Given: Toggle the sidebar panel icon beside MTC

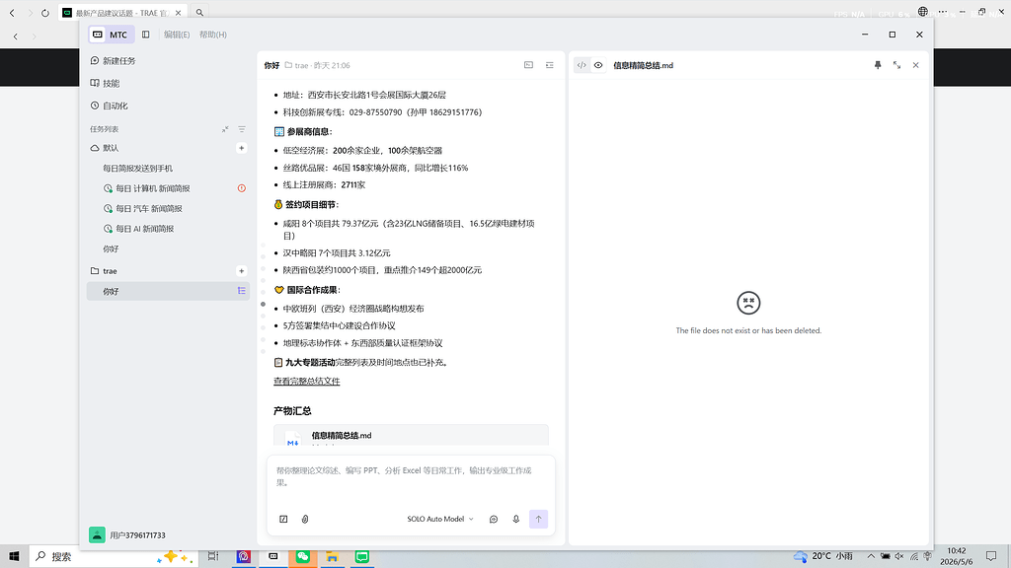Looking at the screenshot, I should [x=146, y=35].
